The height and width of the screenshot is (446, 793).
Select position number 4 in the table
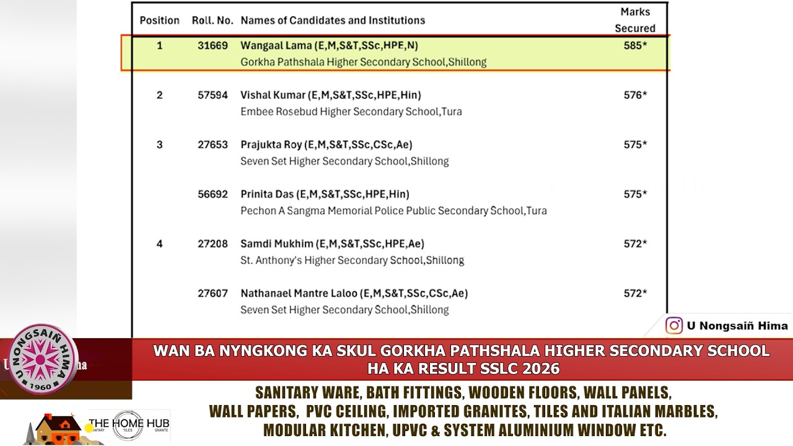point(159,243)
